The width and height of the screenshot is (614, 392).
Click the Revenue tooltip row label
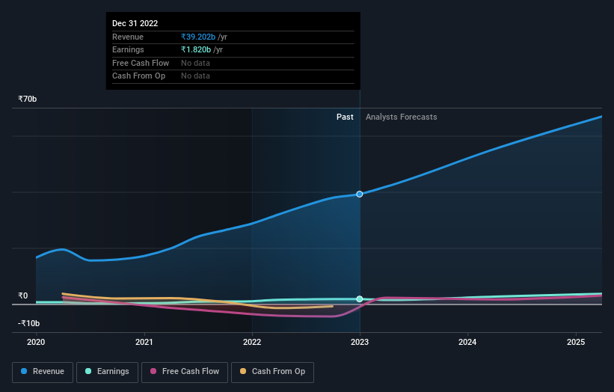point(128,37)
